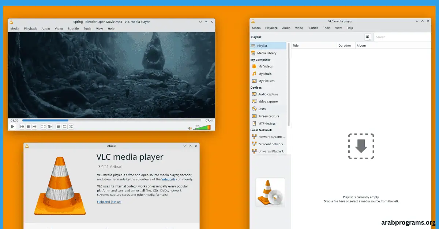This screenshot has height=229, width=439.
Task: Toggle the playlist icon in player controls
Action: click(x=59, y=127)
